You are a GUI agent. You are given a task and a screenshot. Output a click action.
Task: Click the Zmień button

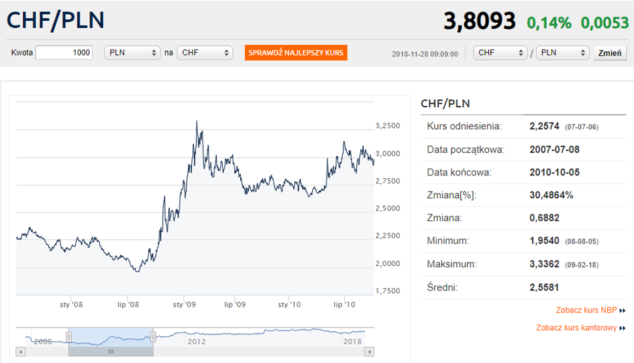click(x=610, y=53)
